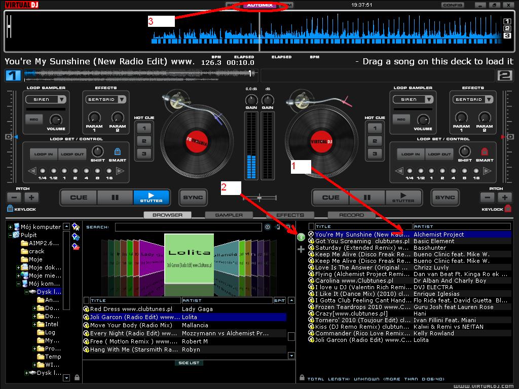Image resolution: width=519 pixels, height=389 pixels.
Task: Select the Automix mode tab
Action: tap(260, 5)
